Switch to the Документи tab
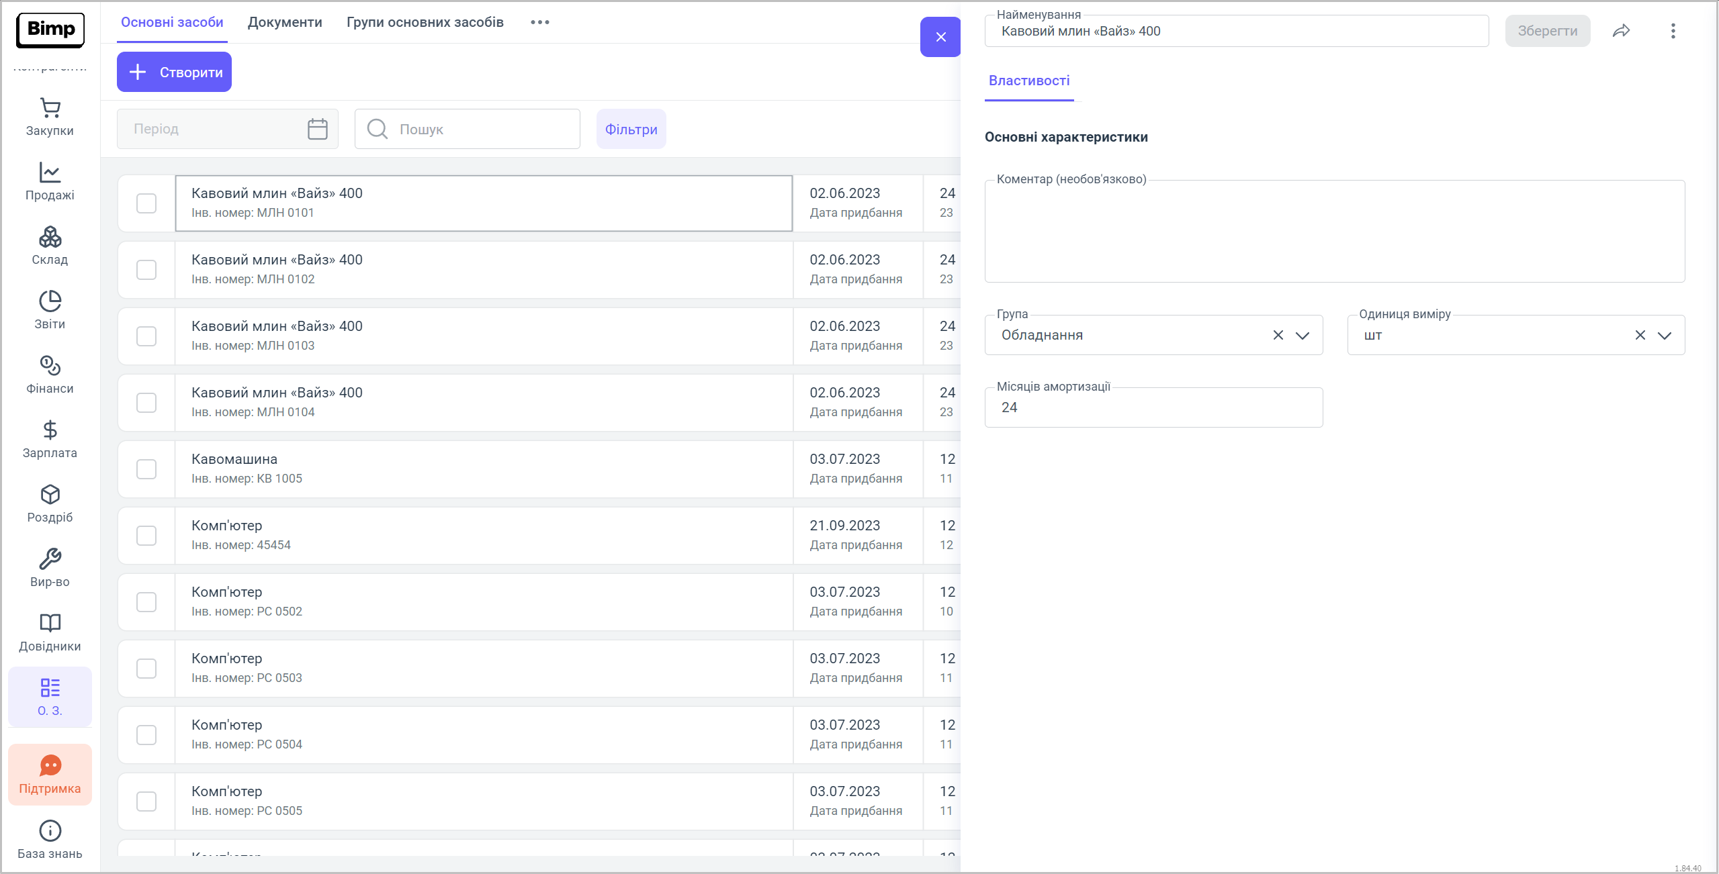Screen dimensions: 1719x874 [285, 22]
